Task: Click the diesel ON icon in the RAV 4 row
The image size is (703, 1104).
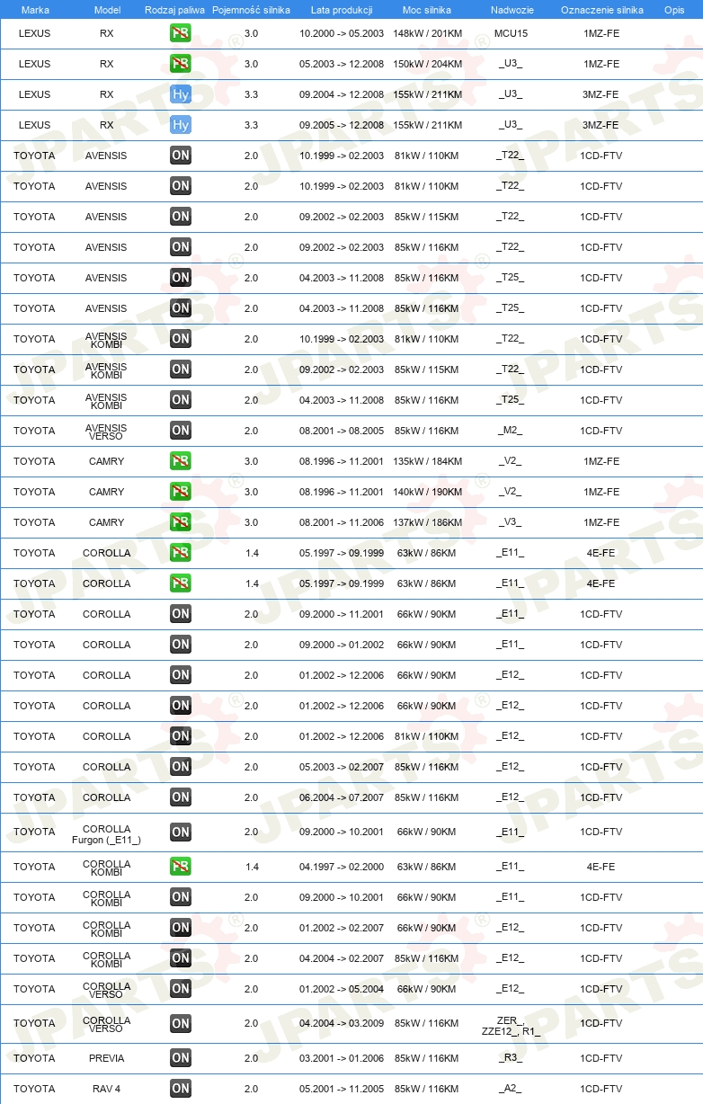Action: [x=181, y=1089]
